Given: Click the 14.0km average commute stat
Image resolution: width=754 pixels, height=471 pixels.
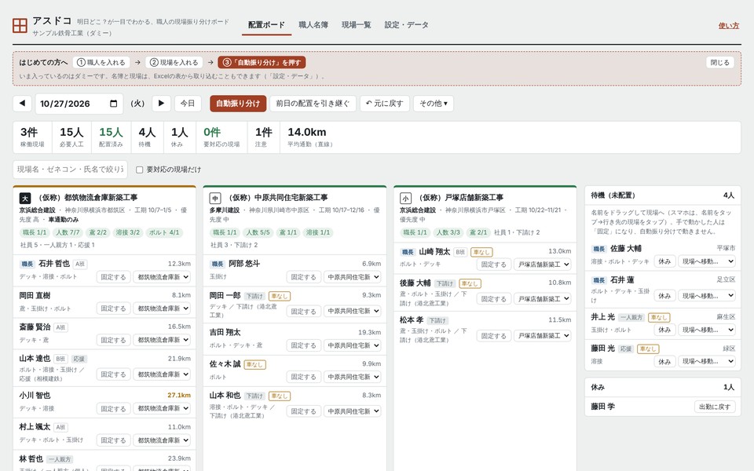Looking at the screenshot, I should (310, 137).
